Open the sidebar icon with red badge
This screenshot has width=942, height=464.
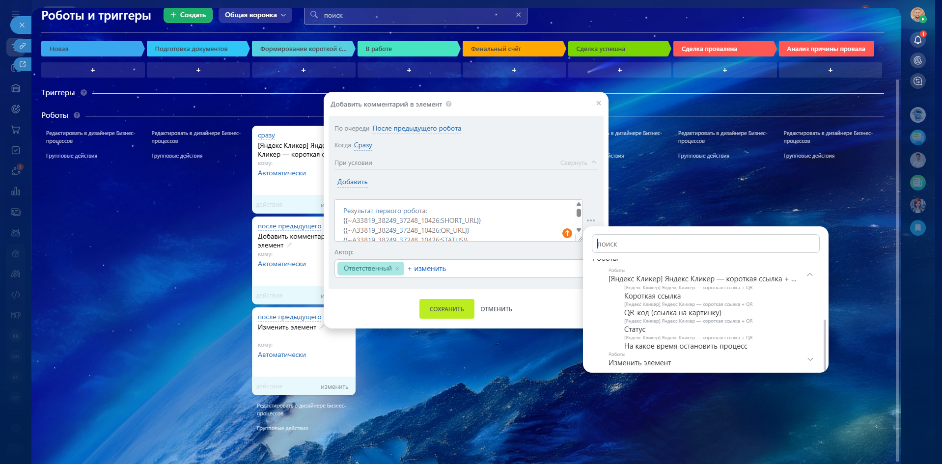coord(16,171)
